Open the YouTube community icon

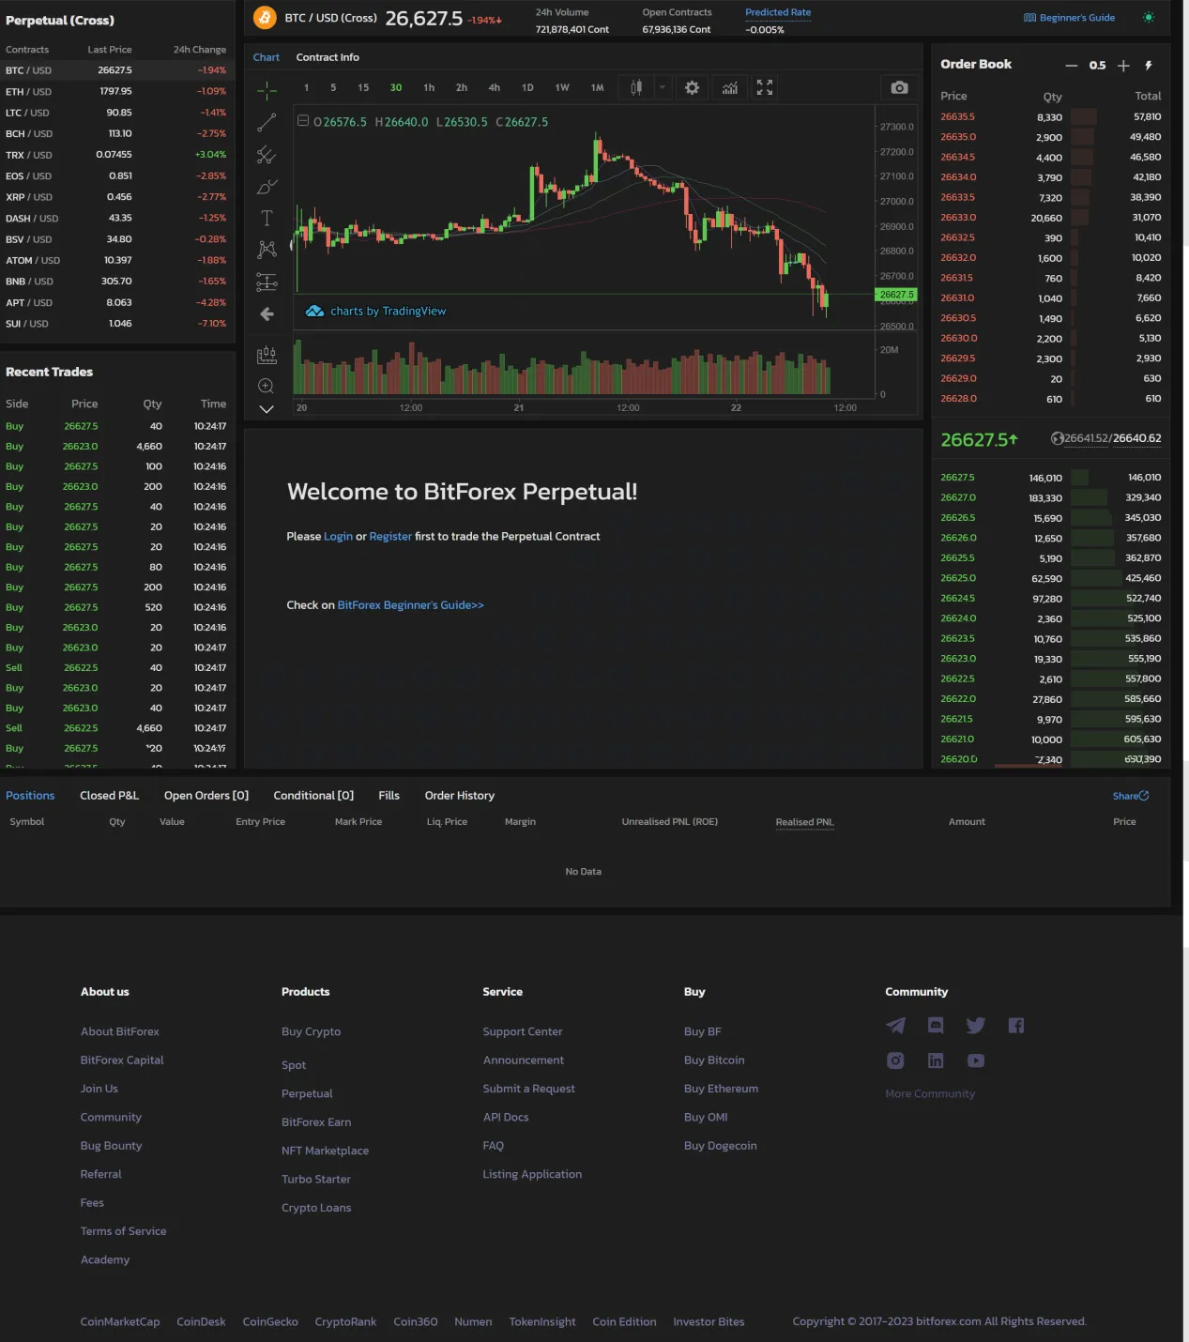coord(976,1060)
